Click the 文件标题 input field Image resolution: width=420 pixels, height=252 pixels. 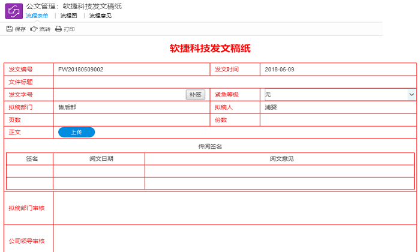[235, 82]
